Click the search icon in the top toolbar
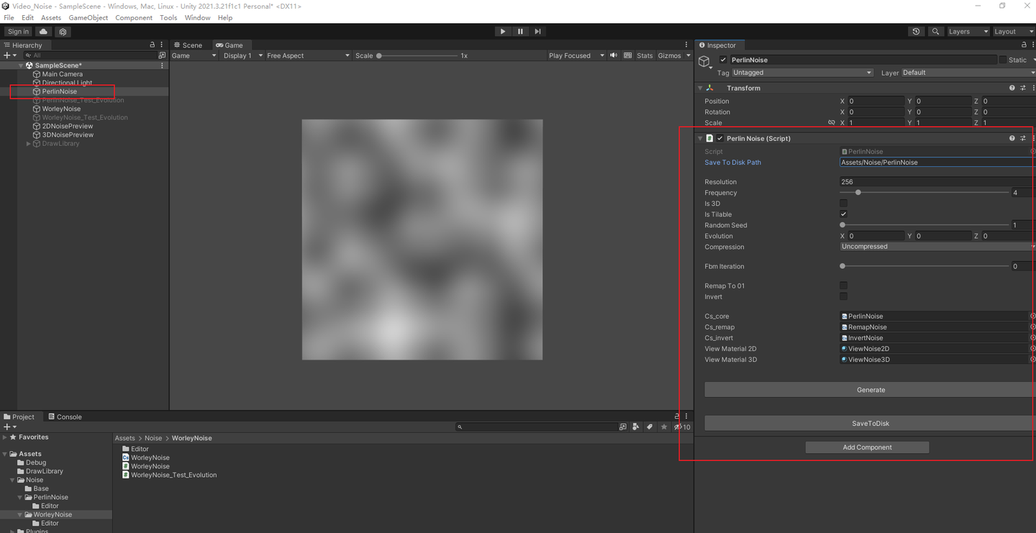1036x533 pixels. pyautogui.click(x=935, y=31)
